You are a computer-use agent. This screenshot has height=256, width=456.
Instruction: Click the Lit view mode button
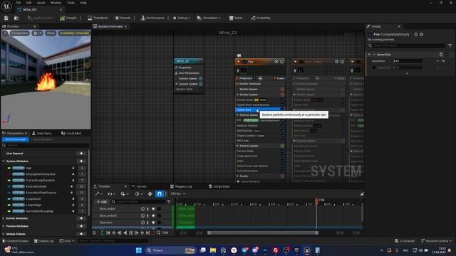point(38,33)
